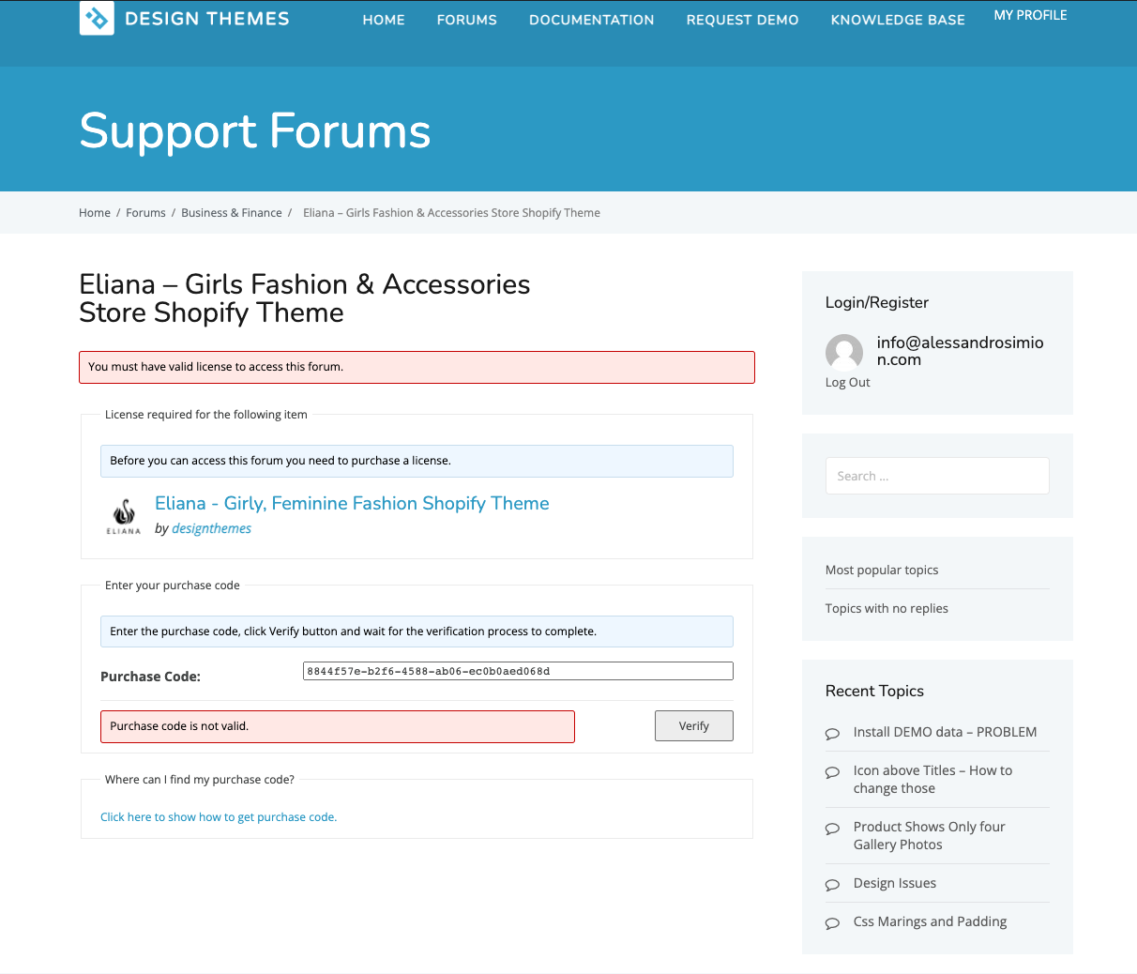
Task: Select REQUEST DEMO in the navigation
Action: pyautogui.click(x=743, y=20)
